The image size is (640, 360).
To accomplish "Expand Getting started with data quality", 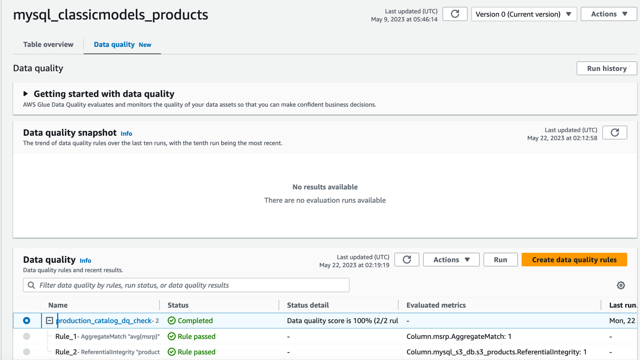I will pos(25,94).
